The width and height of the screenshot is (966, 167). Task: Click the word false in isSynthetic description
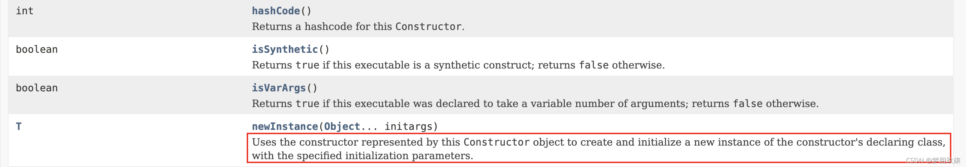pos(593,65)
